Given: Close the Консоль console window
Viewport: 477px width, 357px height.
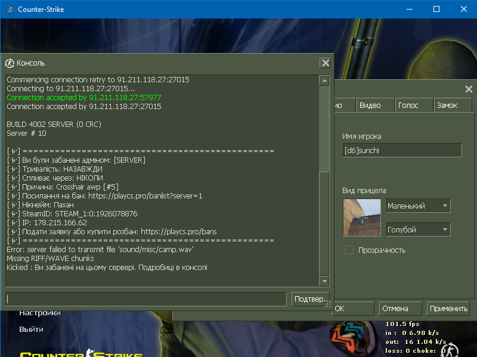Looking at the screenshot, I should coord(326,63).
